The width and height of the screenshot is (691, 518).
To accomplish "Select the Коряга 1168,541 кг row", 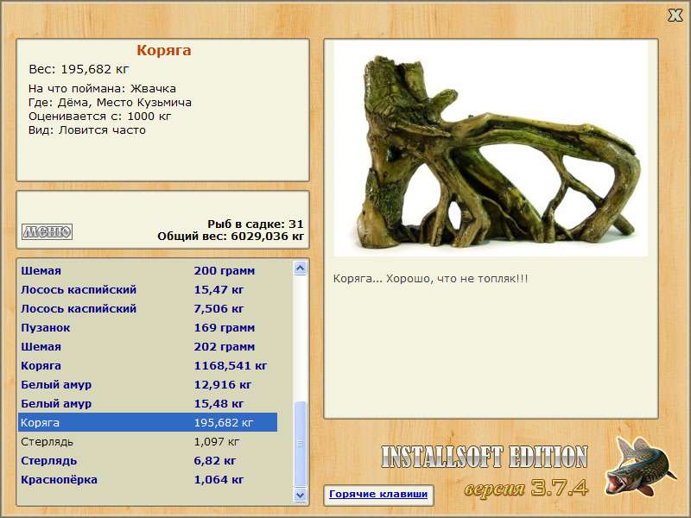I will [x=148, y=365].
